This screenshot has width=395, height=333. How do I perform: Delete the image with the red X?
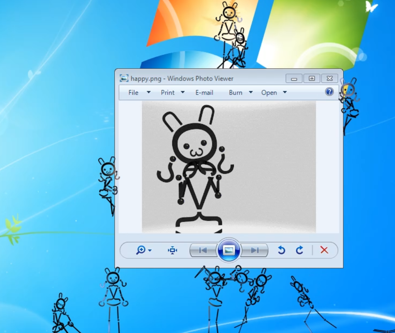(324, 250)
